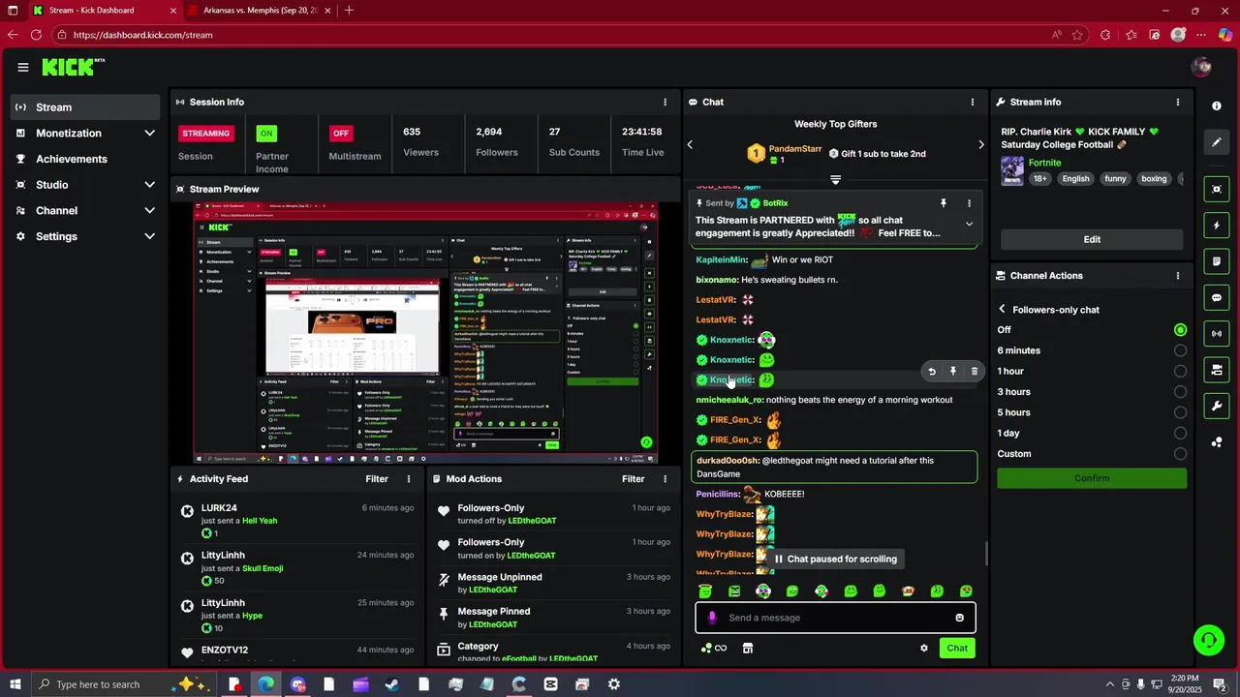Confirm followers-only chat setting
1240x697 pixels.
pyautogui.click(x=1092, y=479)
